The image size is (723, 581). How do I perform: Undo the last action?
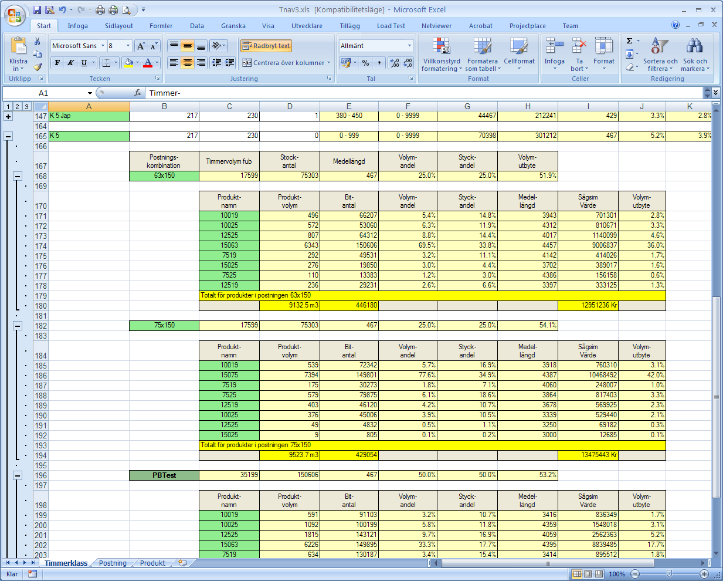pos(63,10)
